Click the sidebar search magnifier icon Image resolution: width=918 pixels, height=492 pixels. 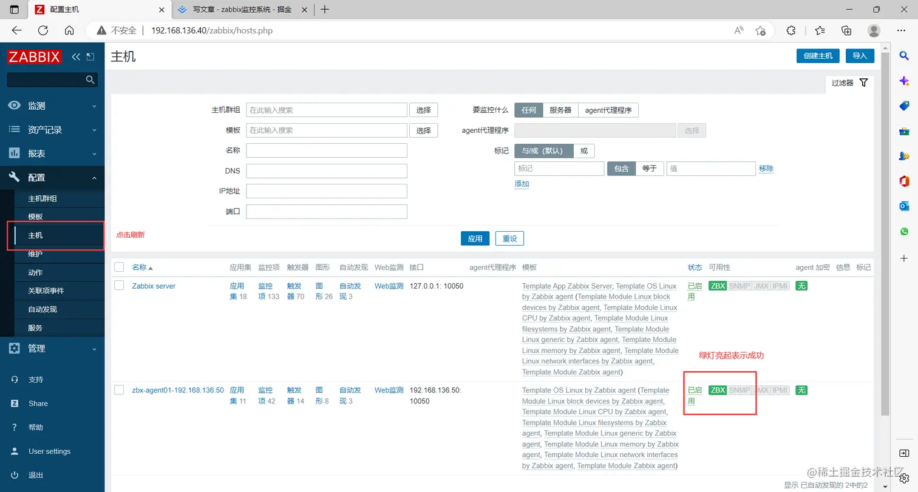[x=90, y=79]
